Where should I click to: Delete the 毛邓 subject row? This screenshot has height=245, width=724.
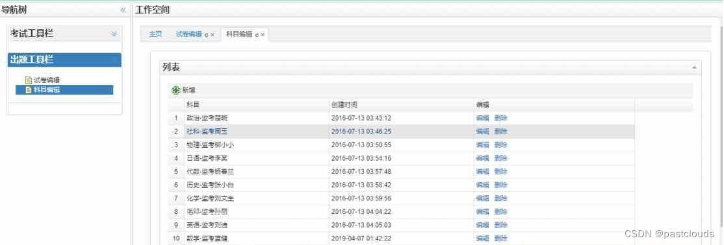[500, 211]
